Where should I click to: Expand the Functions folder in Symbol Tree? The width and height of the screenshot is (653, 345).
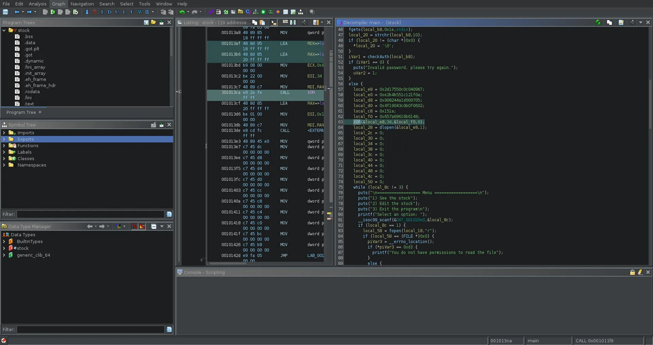4,145
